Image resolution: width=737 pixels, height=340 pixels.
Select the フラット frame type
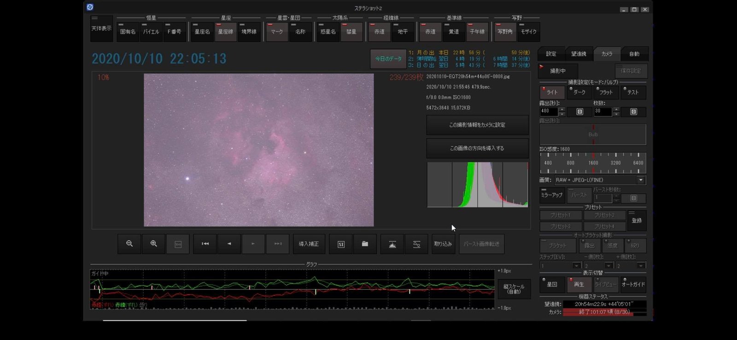tap(606, 92)
